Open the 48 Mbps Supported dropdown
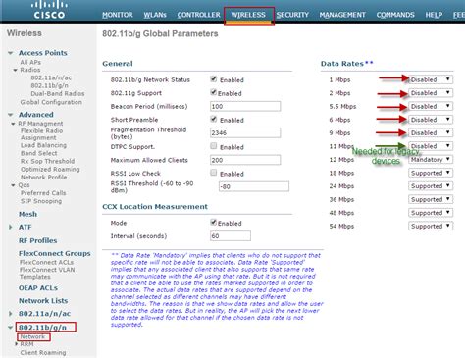The height and width of the screenshot is (358, 465). click(431, 213)
